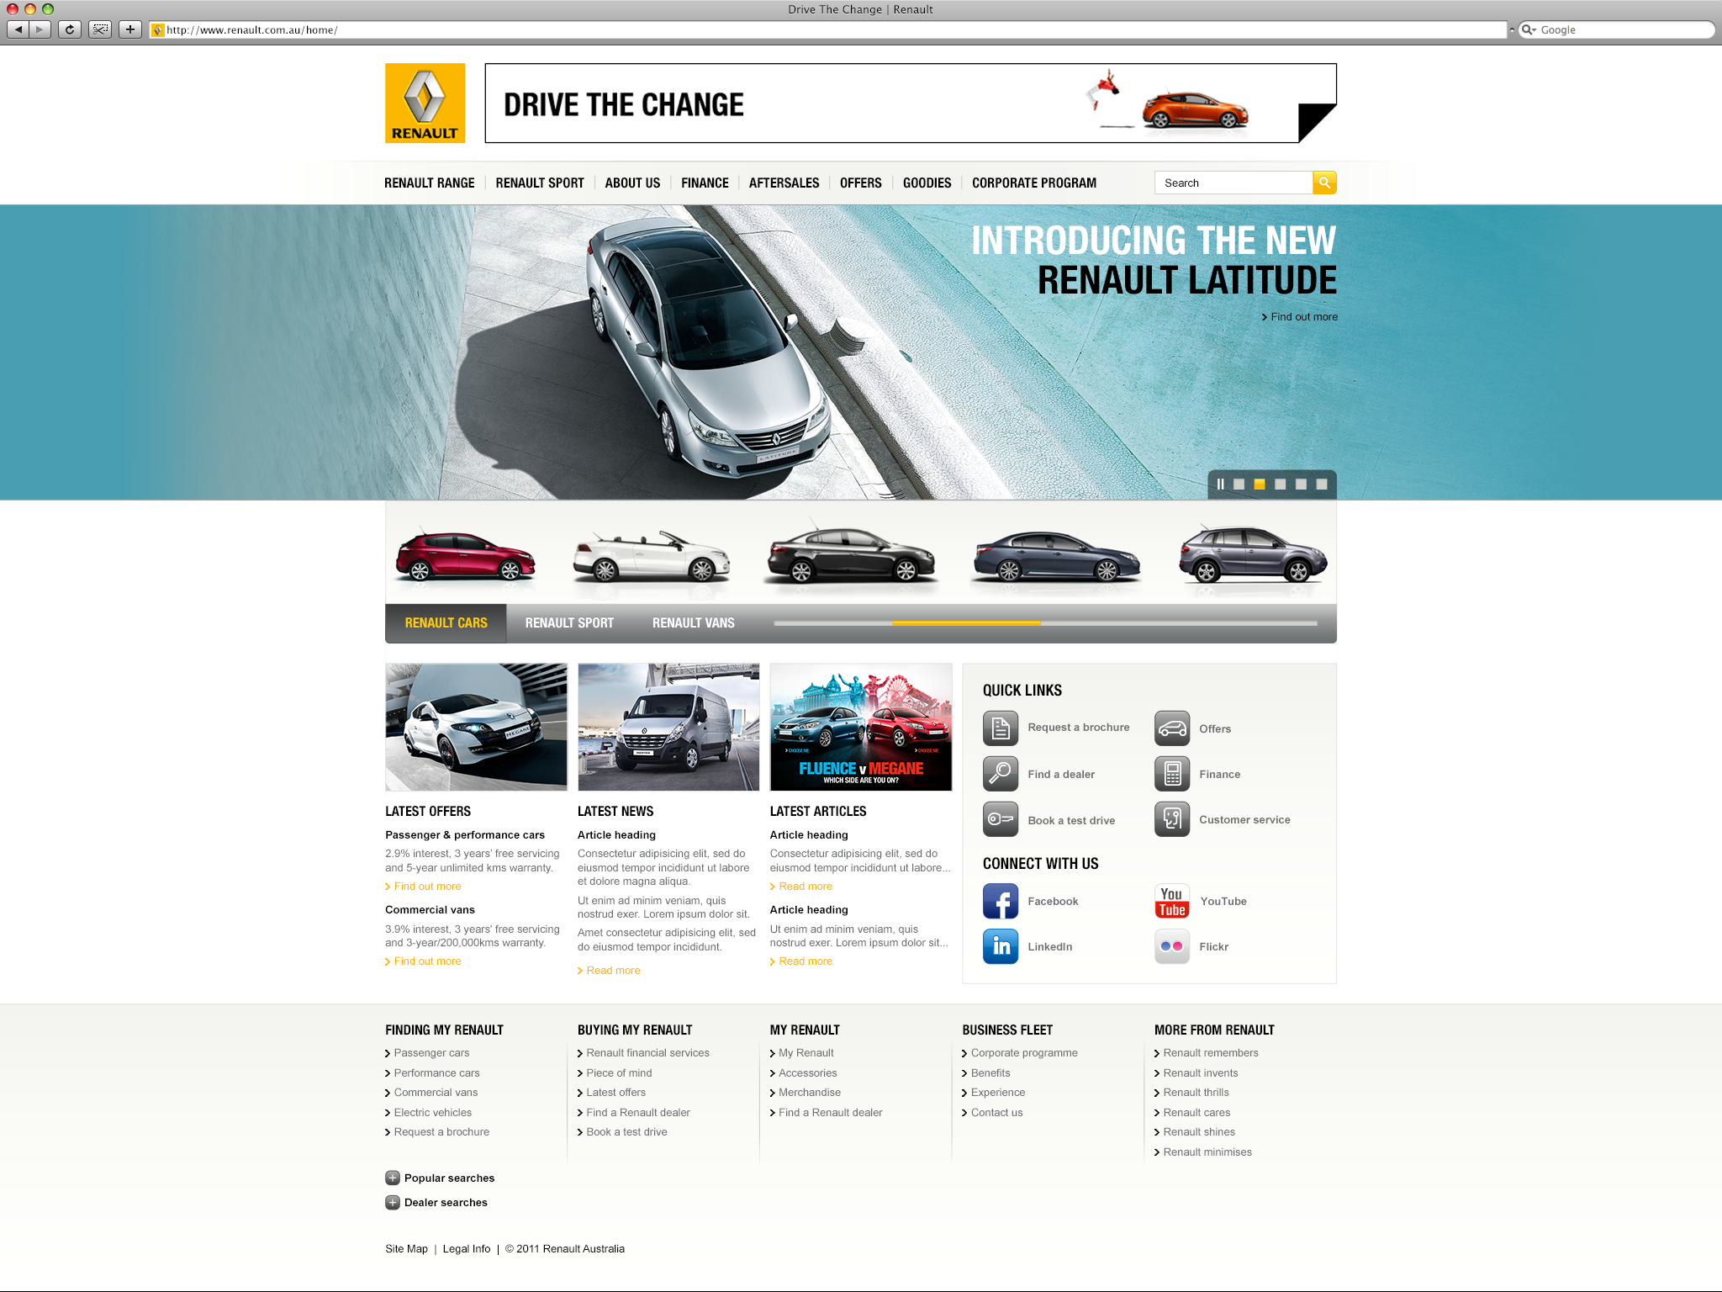The image size is (1722, 1292).
Task: Click the yellow search submit button
Action: pos(1324,183)
